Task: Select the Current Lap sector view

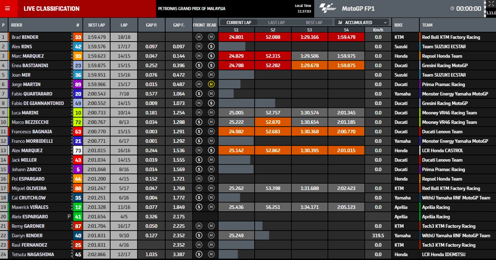Action: point(239,23)
